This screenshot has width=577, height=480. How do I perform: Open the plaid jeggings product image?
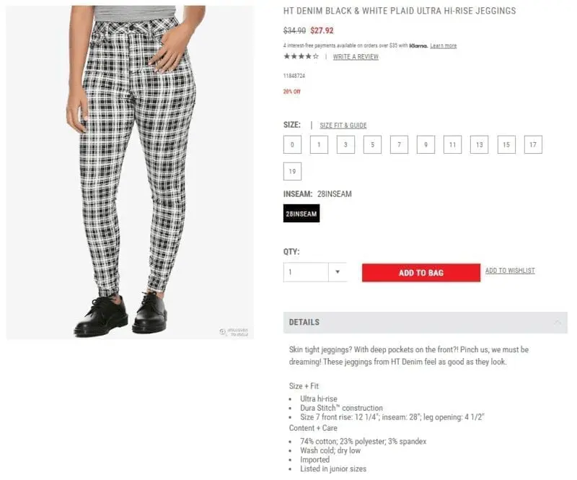click(x=130, y=172)
